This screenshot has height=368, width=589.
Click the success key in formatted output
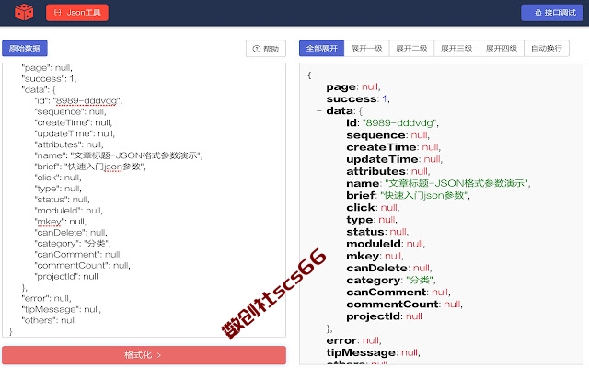(x=352, y=99)
